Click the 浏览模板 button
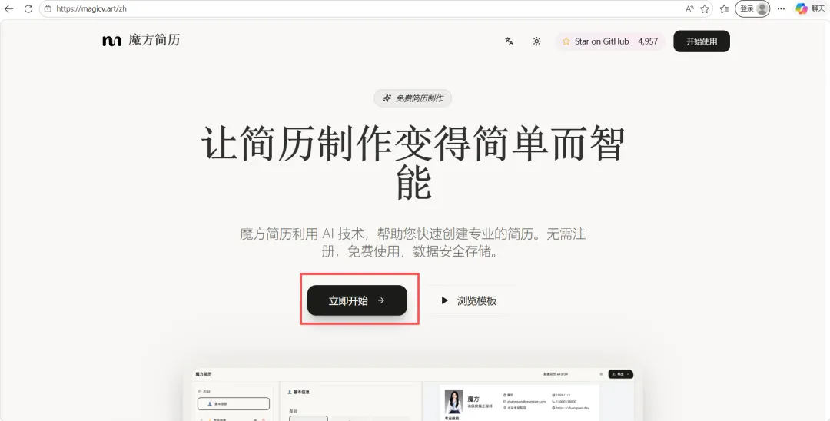Viewport: 830px width, 421px height. point(469,301)
